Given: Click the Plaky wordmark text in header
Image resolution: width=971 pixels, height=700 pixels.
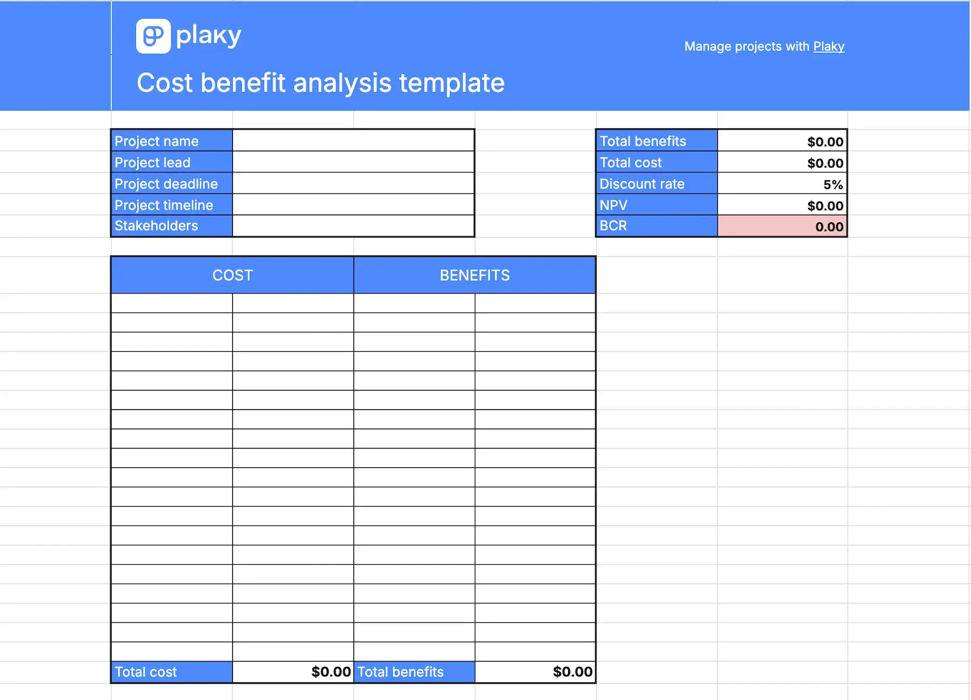Looking at the screenshot, I should (x=209, y=36).
